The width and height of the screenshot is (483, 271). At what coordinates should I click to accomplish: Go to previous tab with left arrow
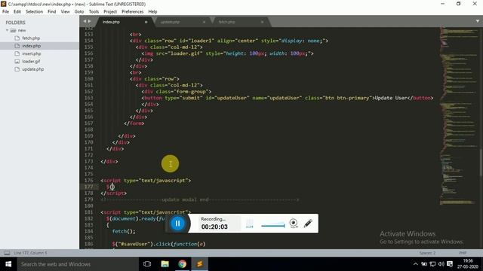[x=85, y=21]
